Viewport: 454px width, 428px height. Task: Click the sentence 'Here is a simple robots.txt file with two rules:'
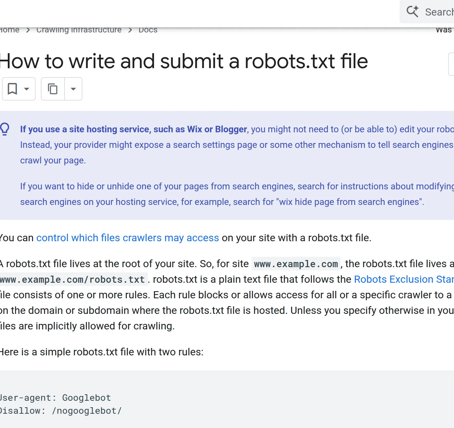coord(102,352)
